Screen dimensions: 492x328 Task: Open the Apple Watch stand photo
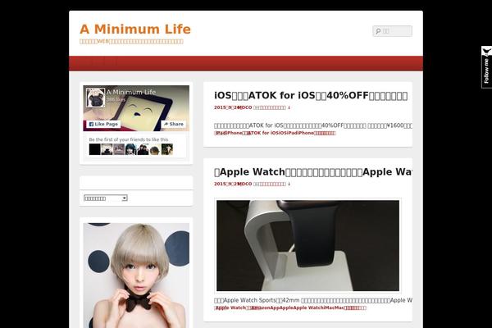pyautogui.click(x=307, y=245)
